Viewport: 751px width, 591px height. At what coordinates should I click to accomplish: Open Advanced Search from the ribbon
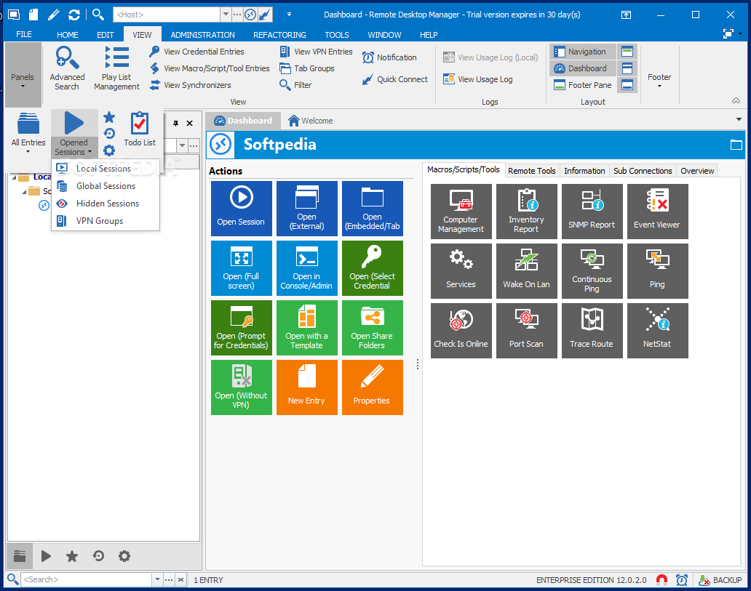click(x=67, y=68)
